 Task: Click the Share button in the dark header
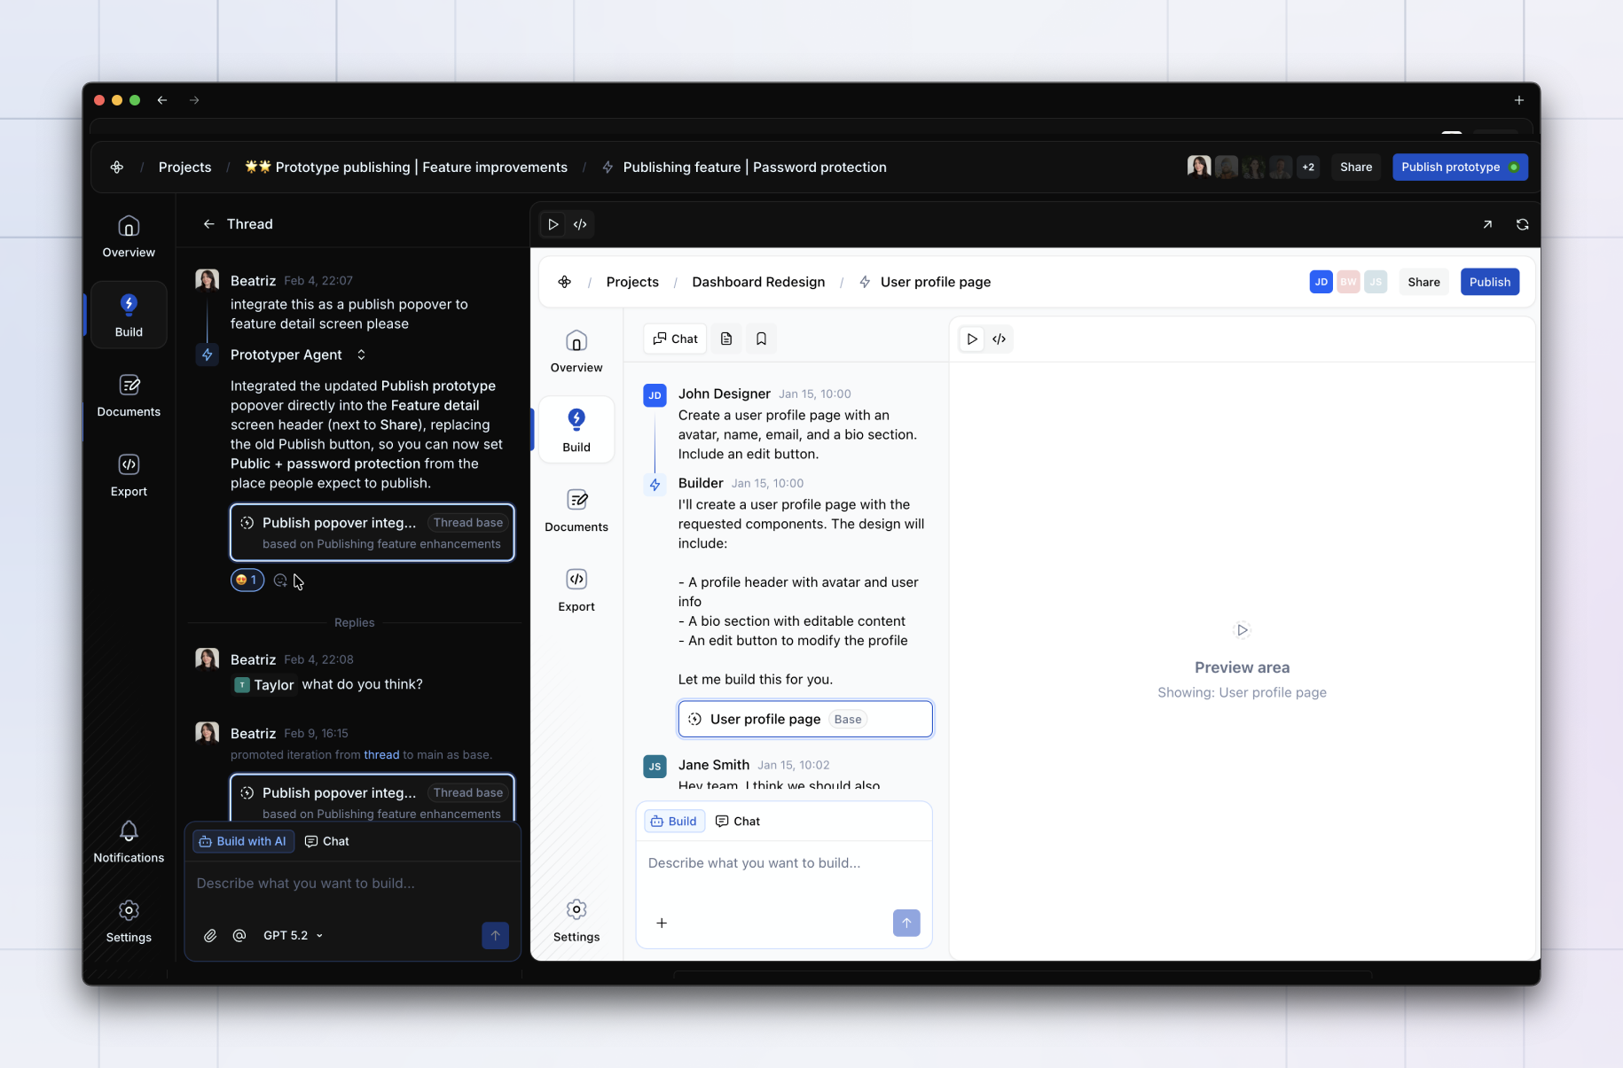[1356, 167]
